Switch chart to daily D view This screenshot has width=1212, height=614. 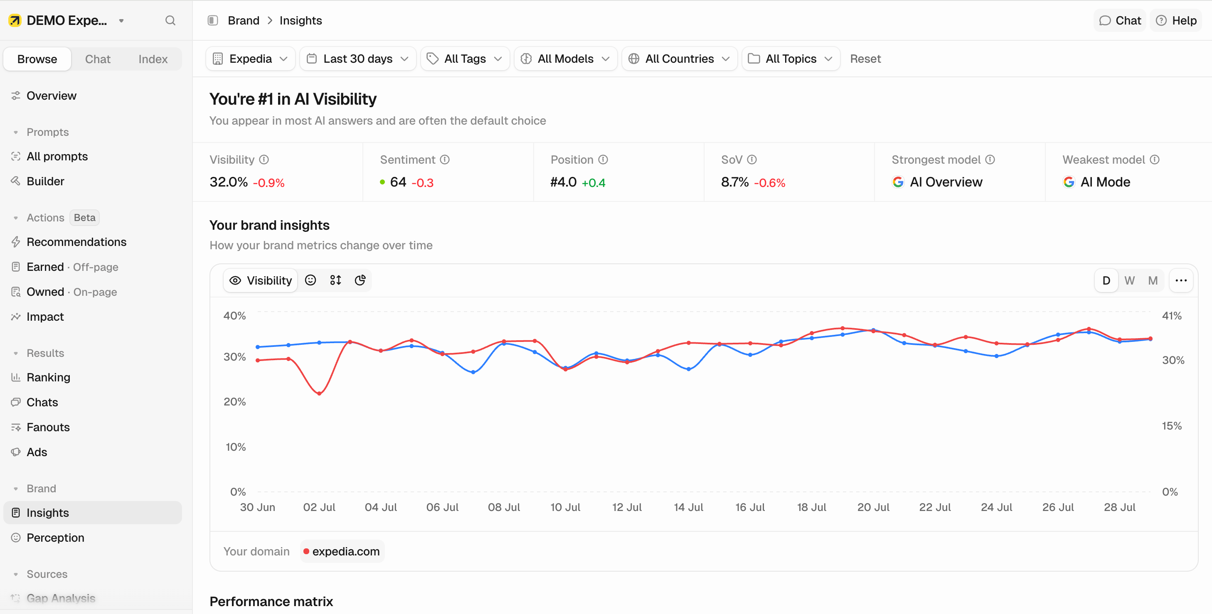click(1106, 280)
